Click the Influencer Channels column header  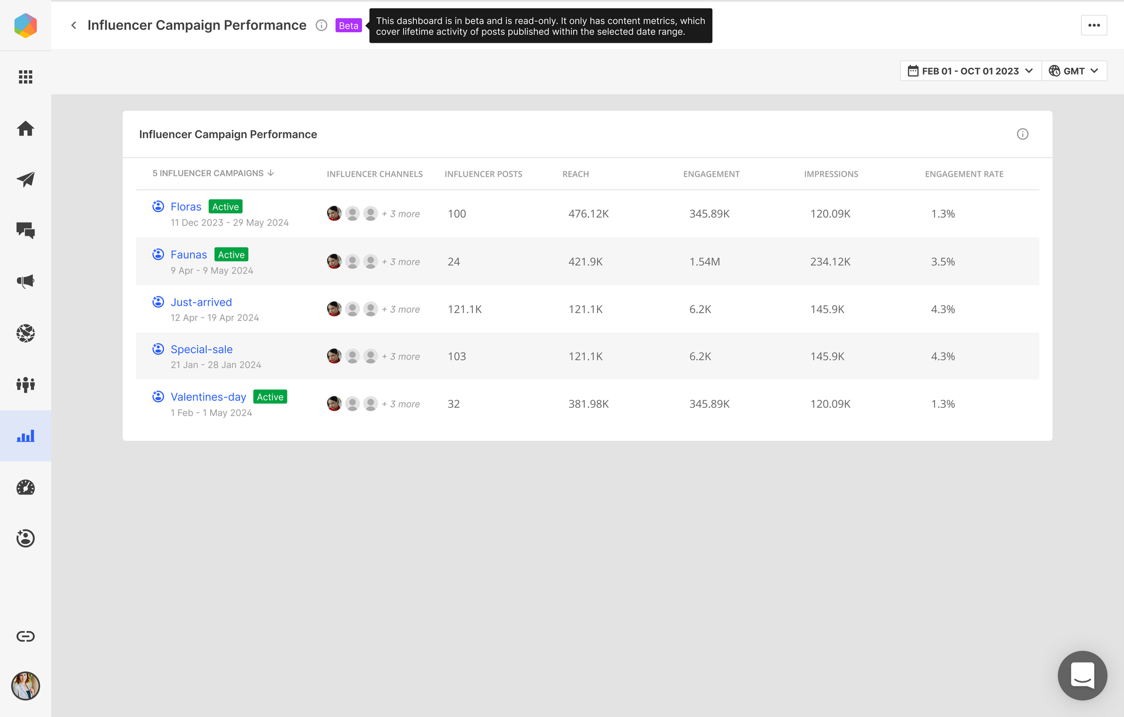click(x=375, y=174)
